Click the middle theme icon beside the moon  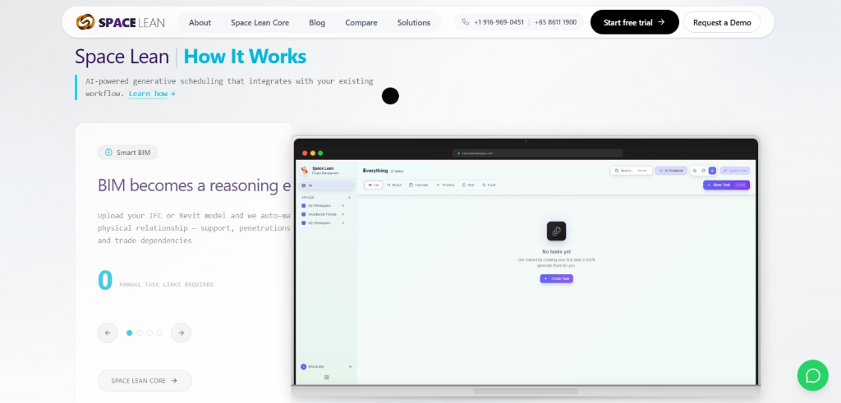[703, 171]
